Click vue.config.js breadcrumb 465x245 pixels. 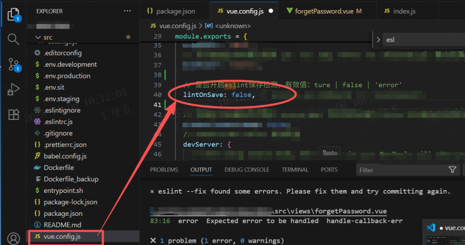pyautogui.click(x=178, y=26)
